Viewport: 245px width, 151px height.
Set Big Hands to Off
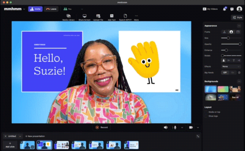pos(225,73)
